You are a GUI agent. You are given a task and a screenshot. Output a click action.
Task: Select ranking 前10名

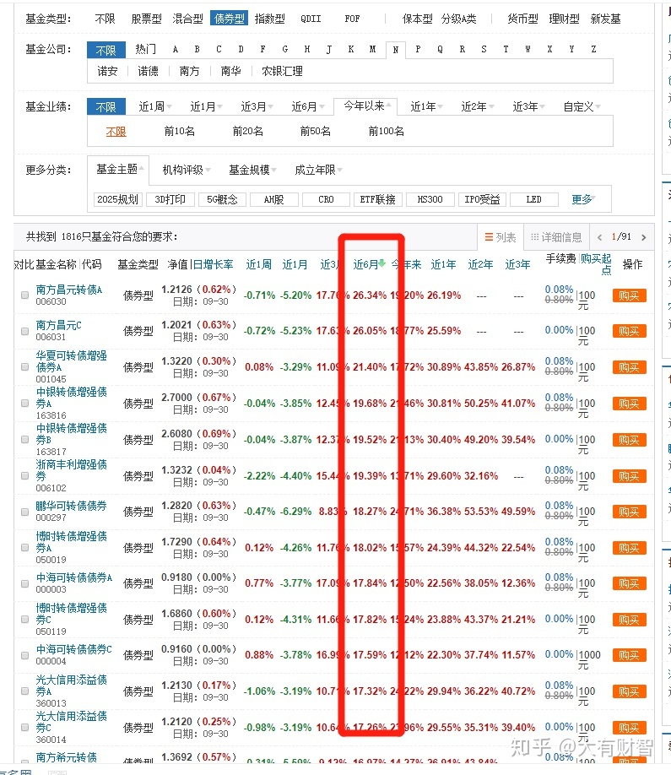click(x=180, y=132)
